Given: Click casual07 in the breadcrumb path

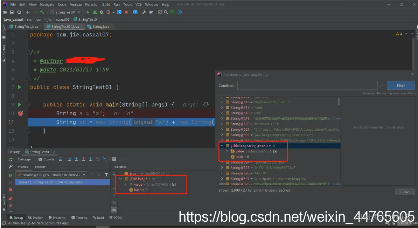Looking at the screenshot, I should pyautogui.click(x=63, y=20).
